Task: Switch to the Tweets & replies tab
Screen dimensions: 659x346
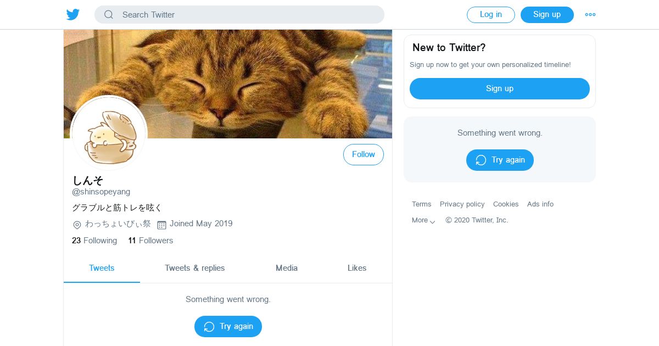Action: point(195,268)
